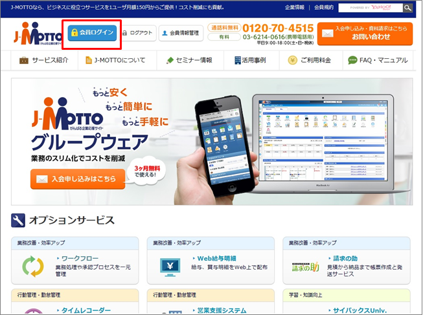Image resolution: width=423 pixels, height=315 pixels.
Task: Open 会員情報管理
Action: [x=181, y=33]
